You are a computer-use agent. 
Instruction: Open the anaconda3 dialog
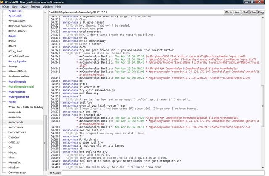coord(15,117)
